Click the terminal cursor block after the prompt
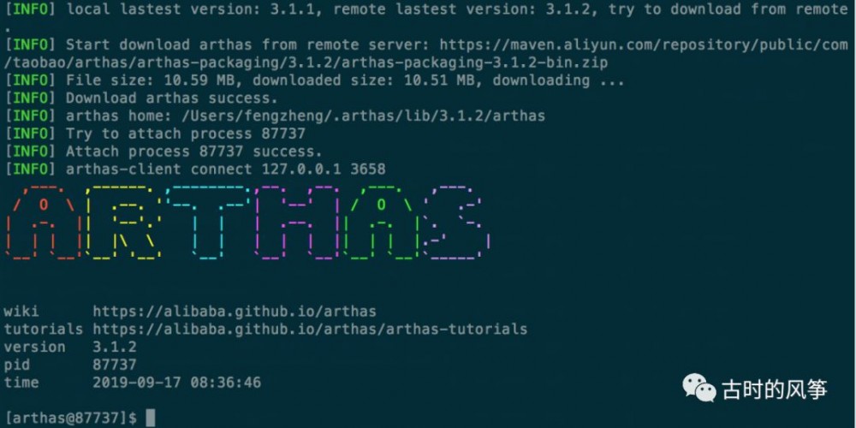This screenshot has height=428, width=856. [150, 419]
